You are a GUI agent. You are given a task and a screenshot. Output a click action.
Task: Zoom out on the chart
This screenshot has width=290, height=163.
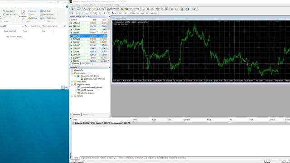162,9
